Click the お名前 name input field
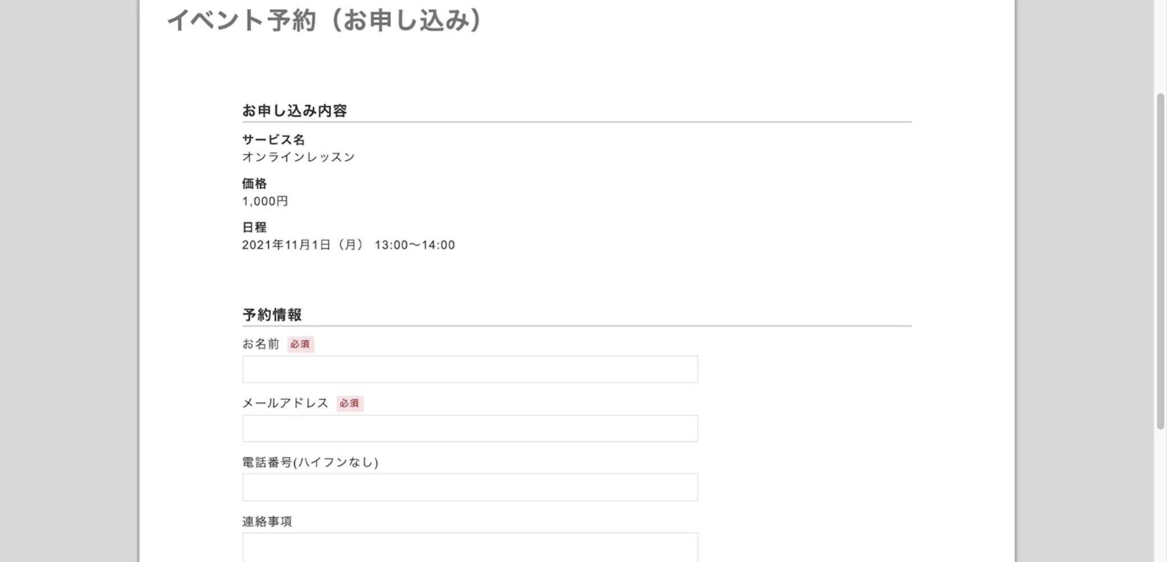The width and height of the screenshot is (1167, 562). pyautogui.click(x=470, y=370)
